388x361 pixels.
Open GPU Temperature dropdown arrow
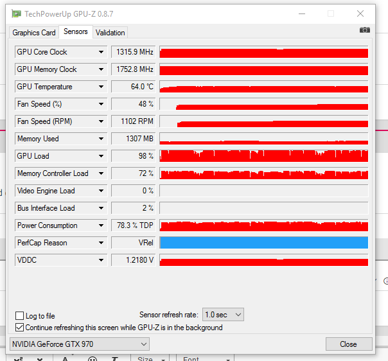click(x=101, y=87)
